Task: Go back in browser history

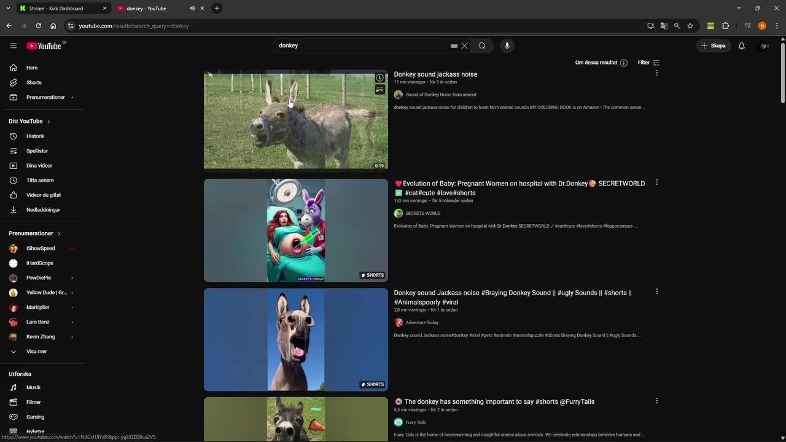Action: pyautogui.click(x=9, y=26)
